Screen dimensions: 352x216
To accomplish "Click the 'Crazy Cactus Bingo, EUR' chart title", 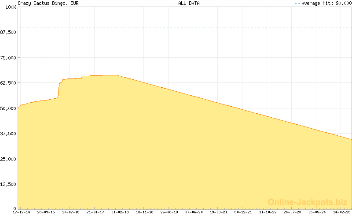I will pos(42,3).
